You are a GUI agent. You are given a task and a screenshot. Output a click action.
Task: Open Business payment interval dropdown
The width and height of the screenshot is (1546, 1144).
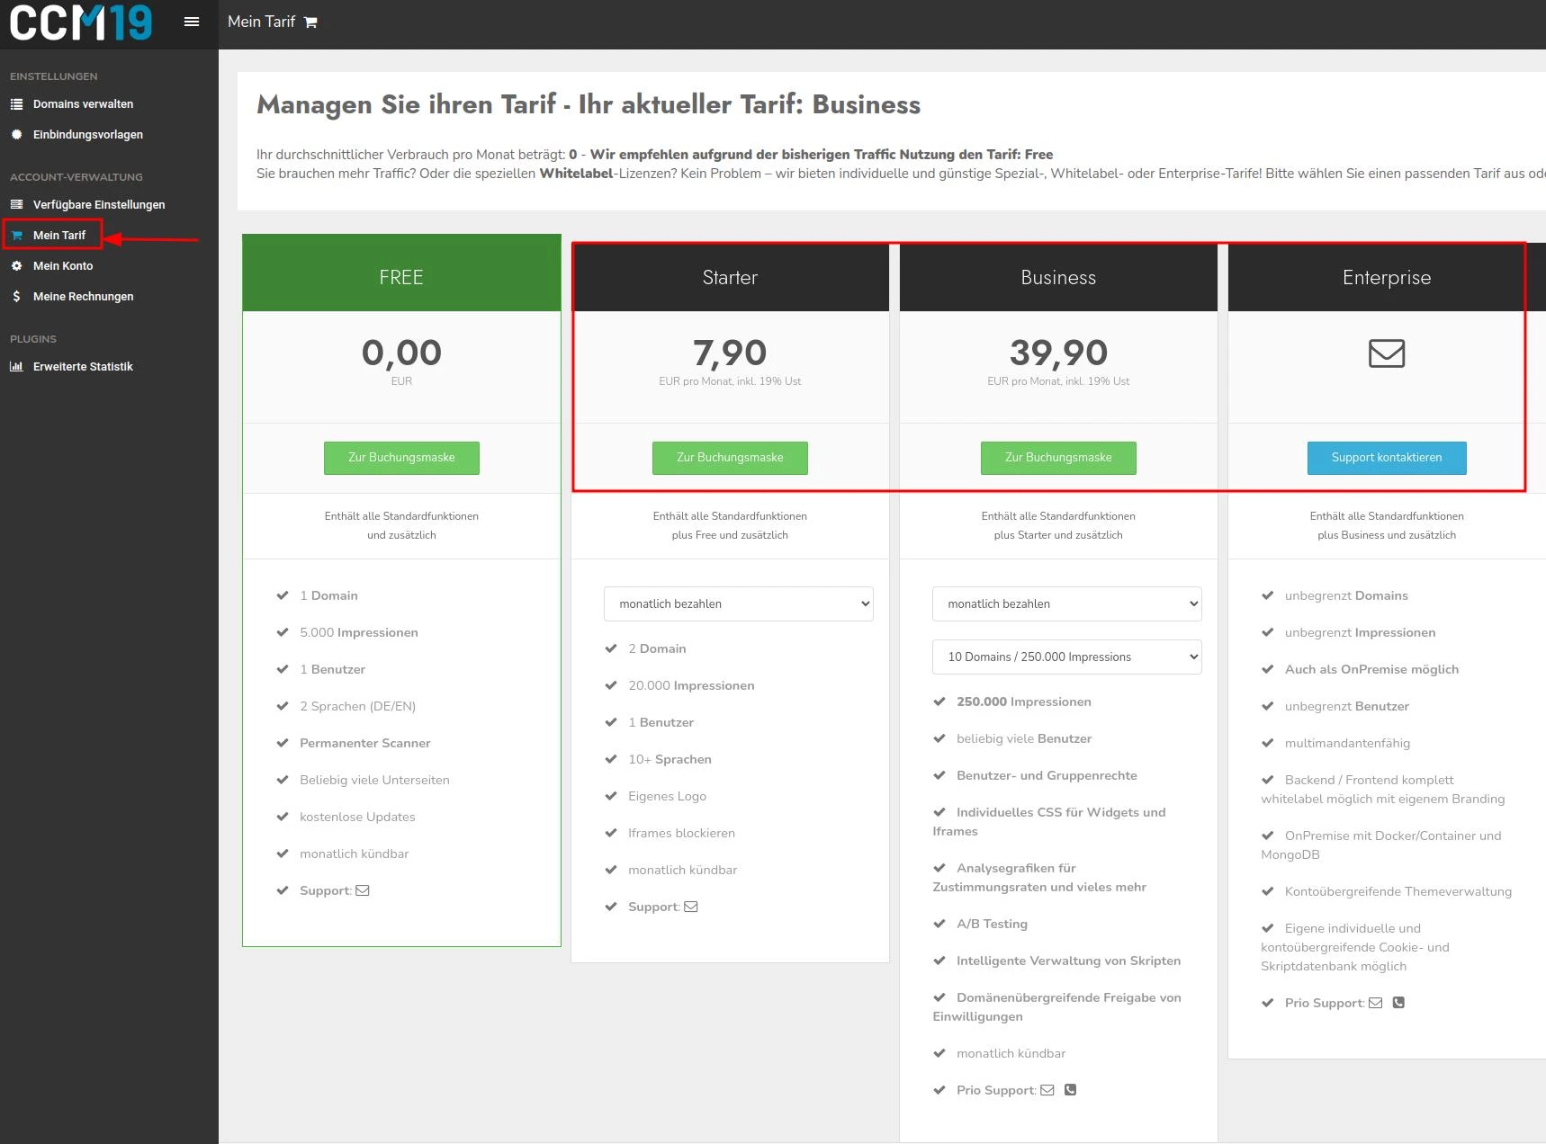1066,603
